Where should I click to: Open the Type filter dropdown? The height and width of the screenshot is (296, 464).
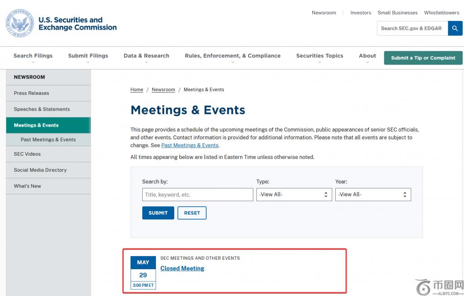click(x=294, y=194)
